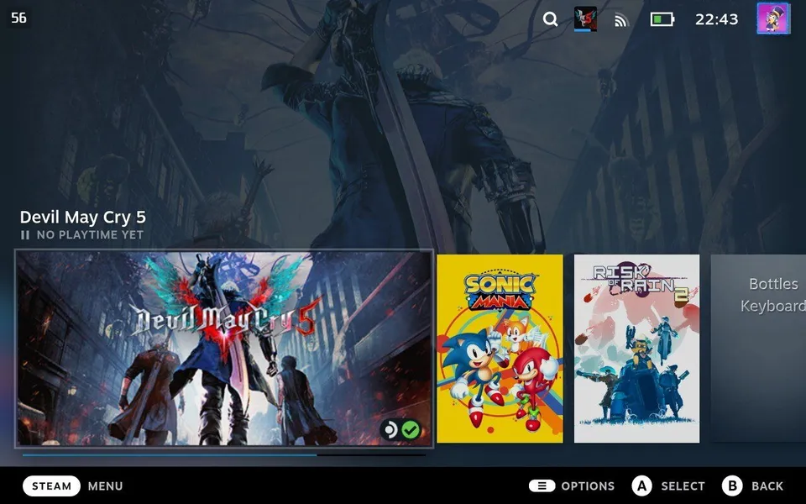Select the Devil May Cry 5 game tile

pos(224,348)
